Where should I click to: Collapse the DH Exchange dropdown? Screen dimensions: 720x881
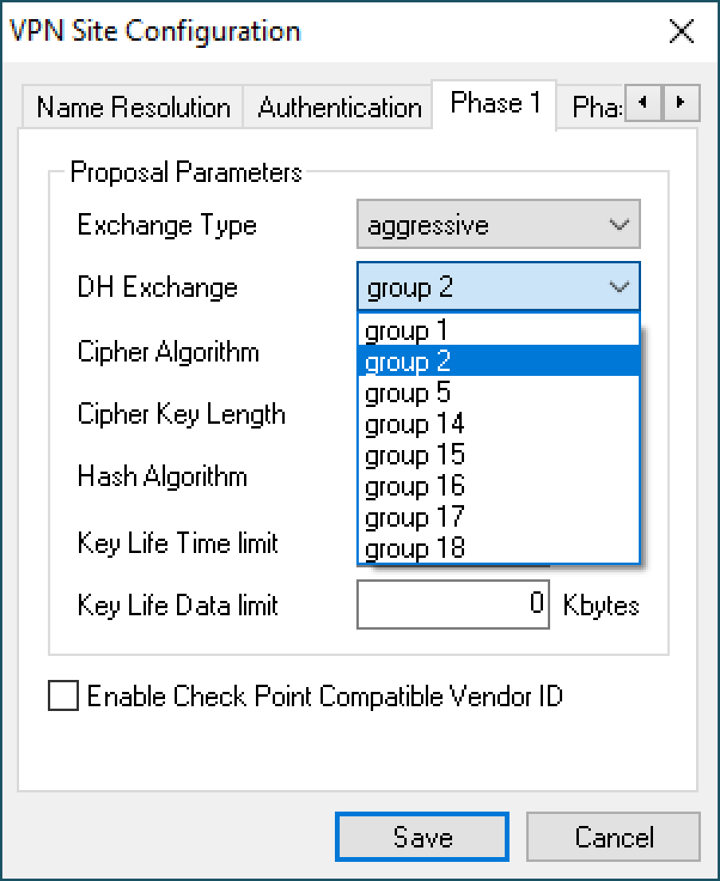point(620,286)
